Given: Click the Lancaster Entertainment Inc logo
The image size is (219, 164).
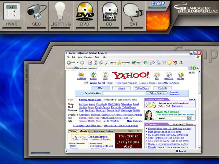Looking at the screenshot, I should click(196, 8).
